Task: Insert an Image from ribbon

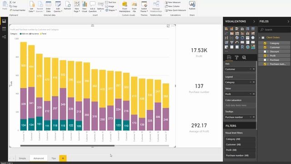Action: (x=110, y=6)
